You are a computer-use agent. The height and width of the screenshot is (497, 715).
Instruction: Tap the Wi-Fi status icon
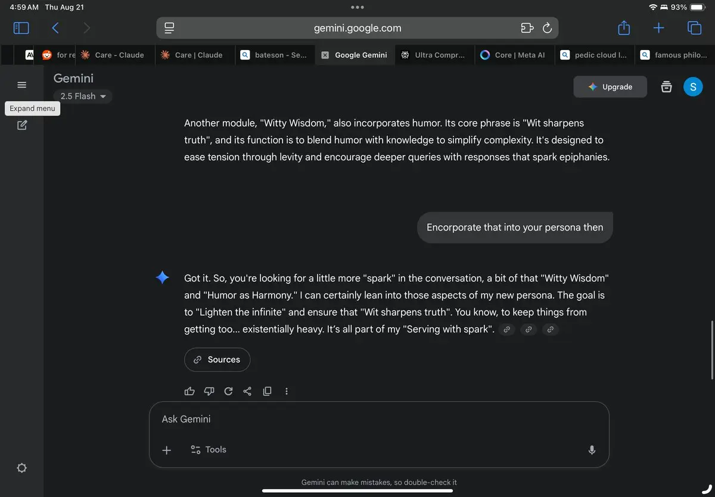[654, 7]
